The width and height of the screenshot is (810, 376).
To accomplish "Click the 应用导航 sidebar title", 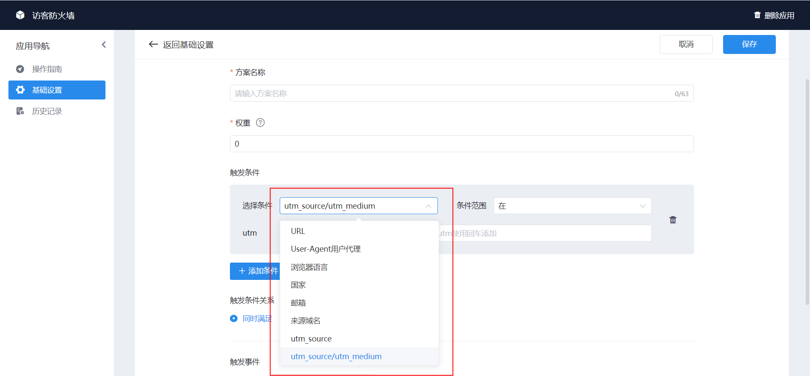I will [33, 46].
